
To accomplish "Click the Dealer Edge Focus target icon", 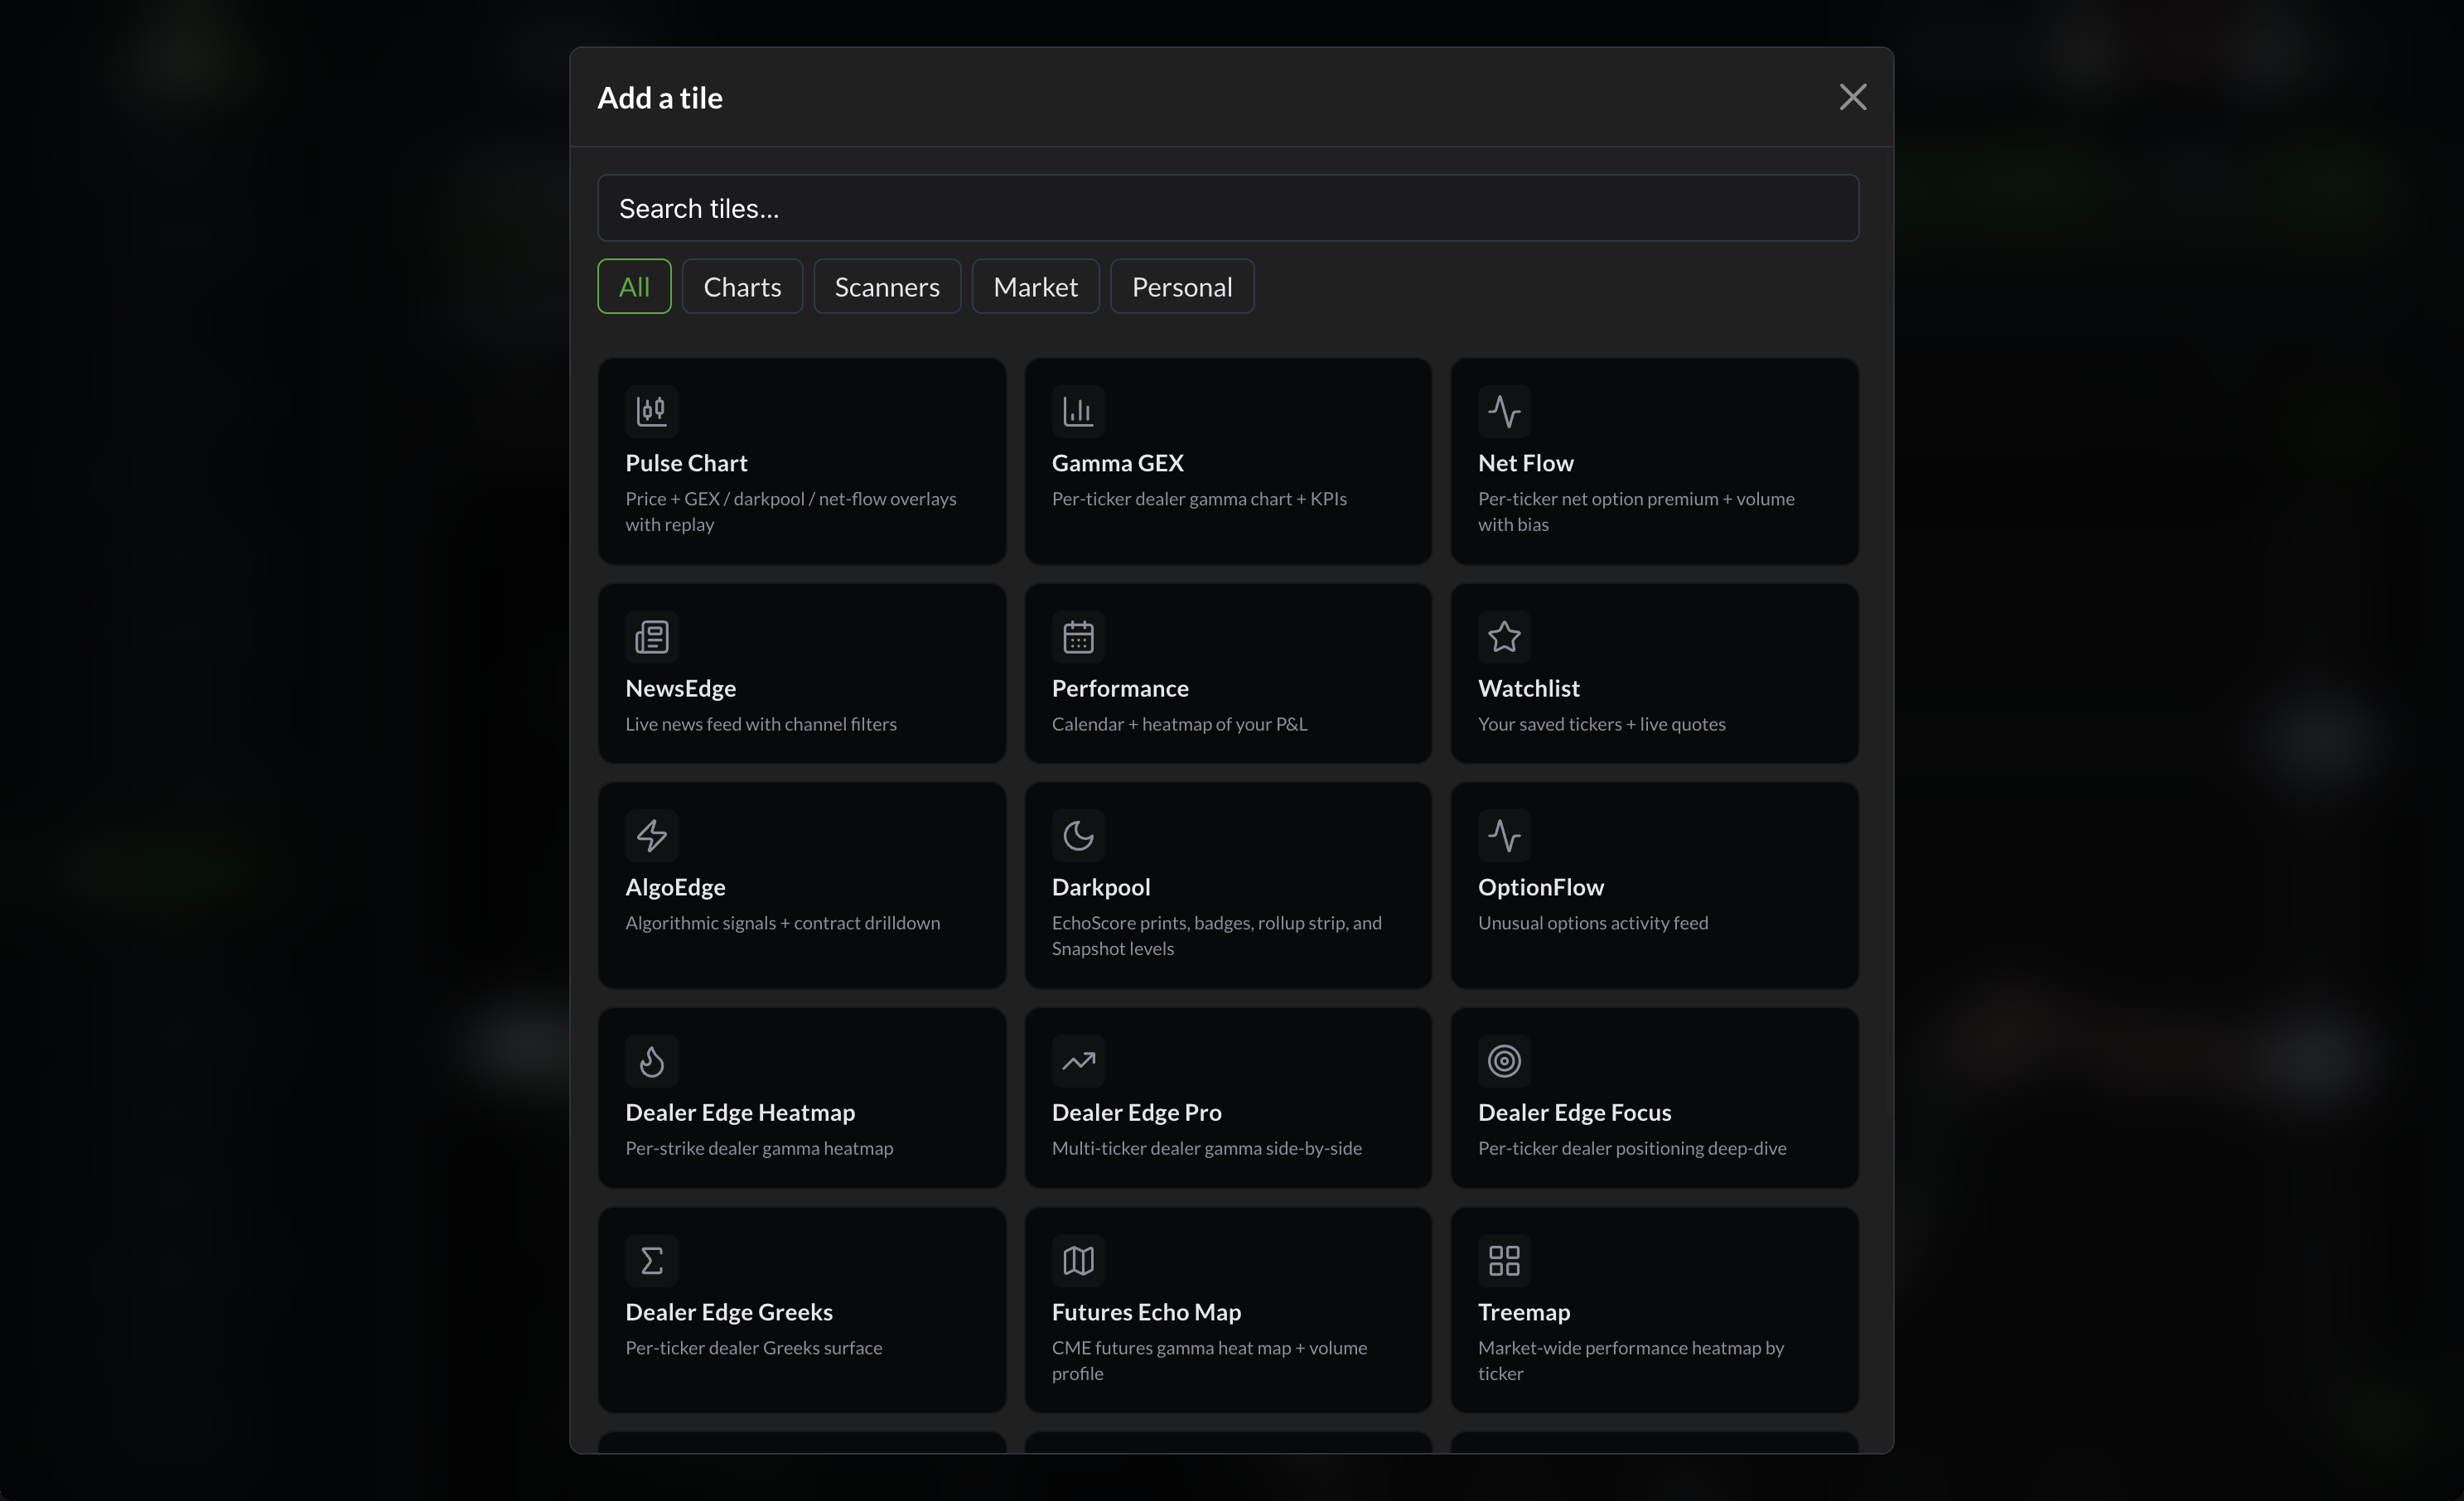I will [x=1504, y=1060].
